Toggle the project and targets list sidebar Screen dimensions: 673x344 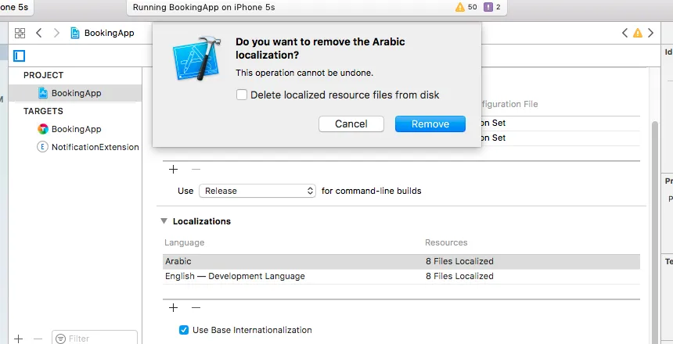click(x=20, y=56)
